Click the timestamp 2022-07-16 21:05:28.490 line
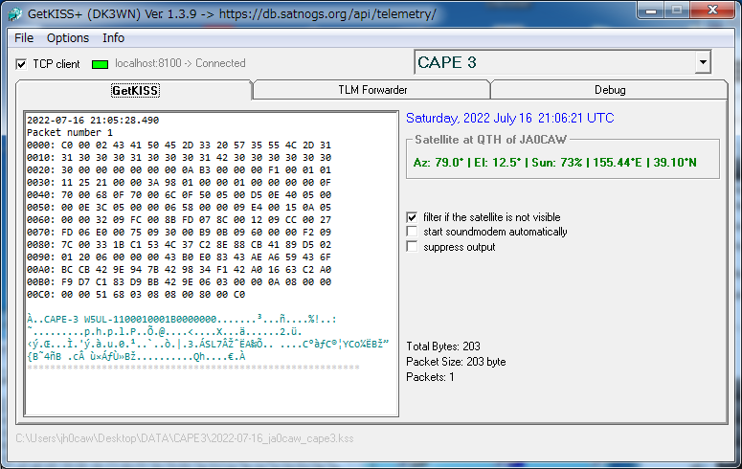 pyautogui.click(x=93, y=121)
